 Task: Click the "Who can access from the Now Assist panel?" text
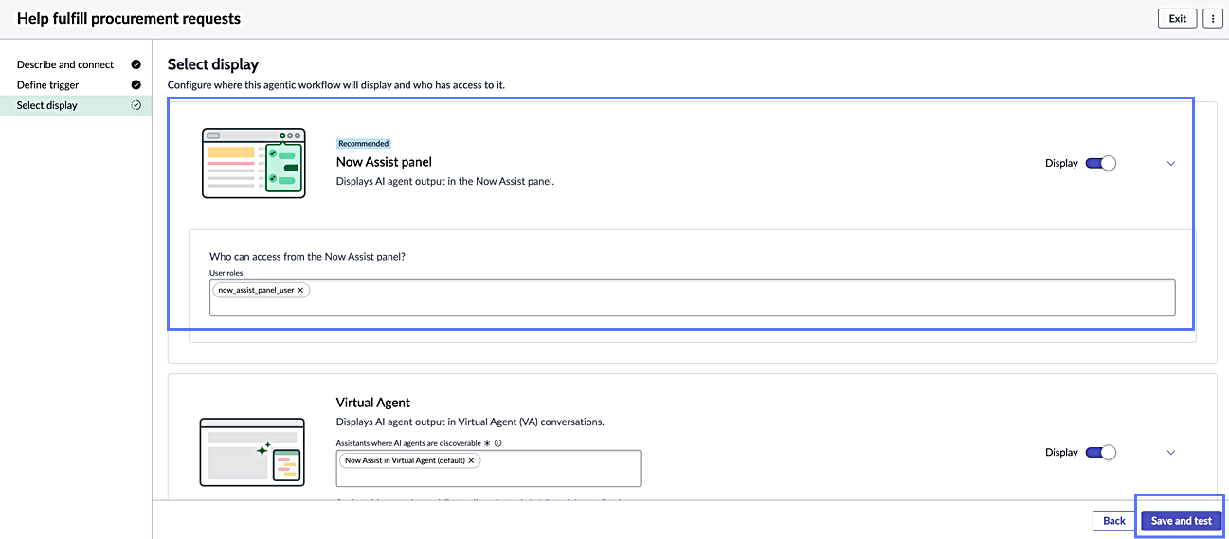[x=307, y=257]
